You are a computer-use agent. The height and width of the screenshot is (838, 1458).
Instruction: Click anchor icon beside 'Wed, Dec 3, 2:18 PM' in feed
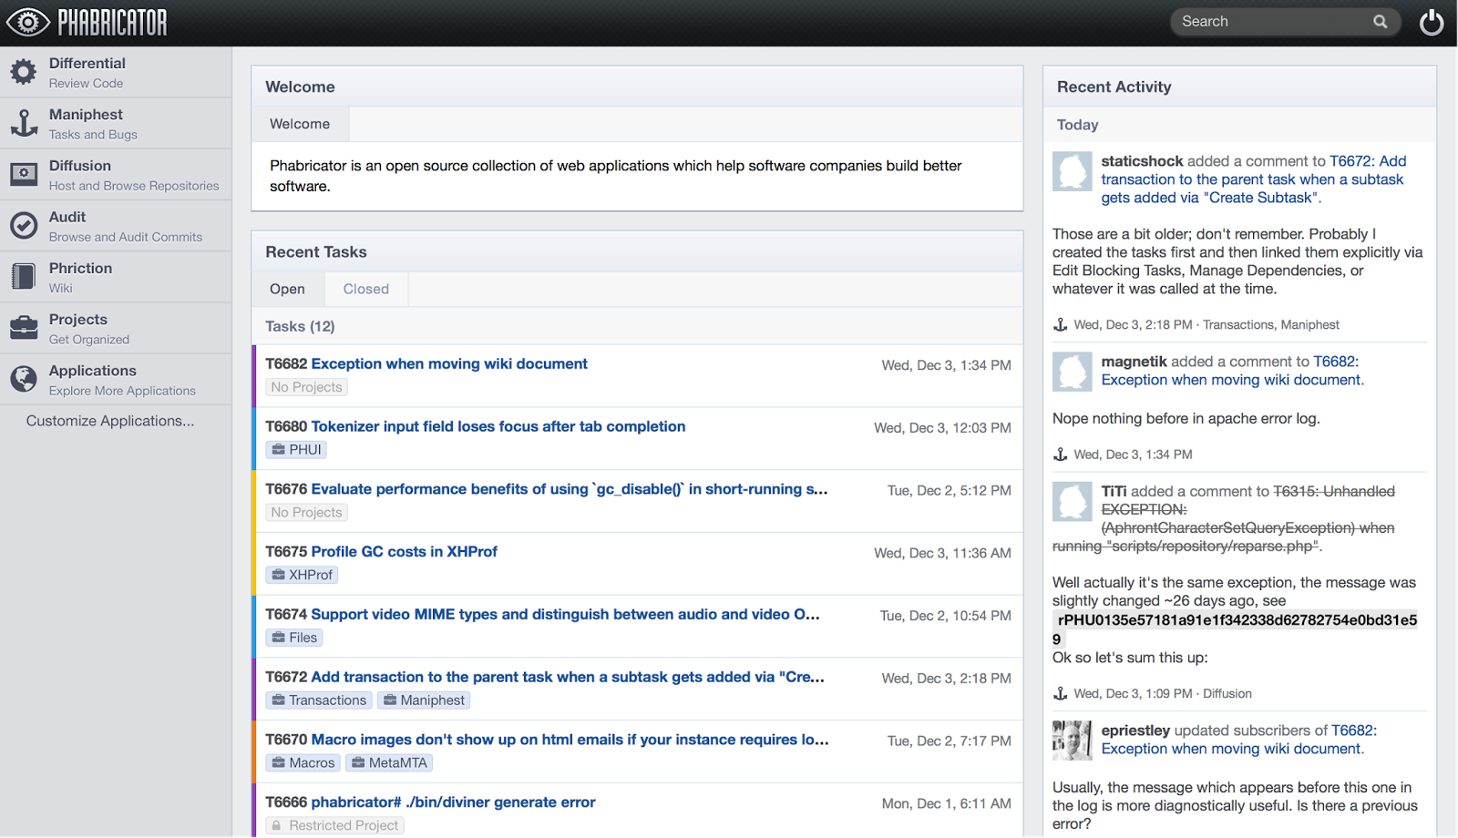coord(1060,324)
